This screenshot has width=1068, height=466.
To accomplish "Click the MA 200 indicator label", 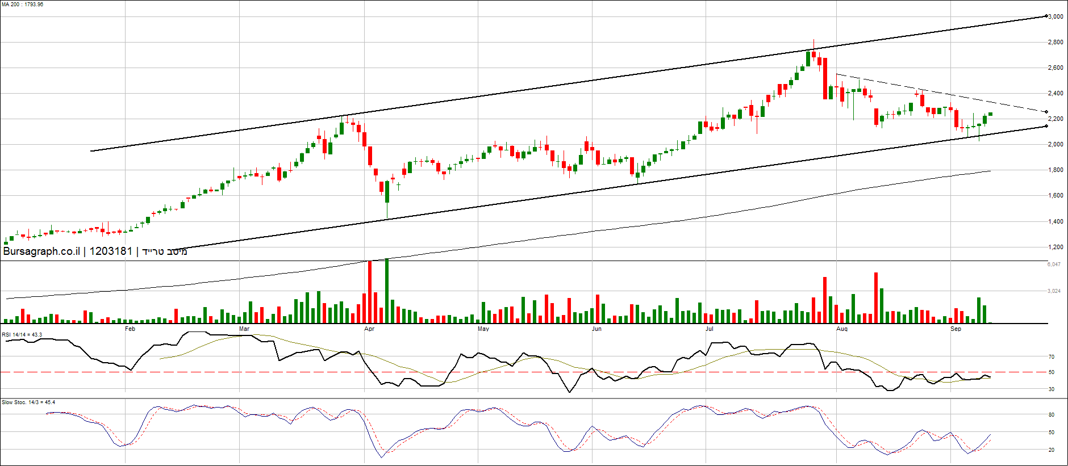I will click(x=22, y=5).
